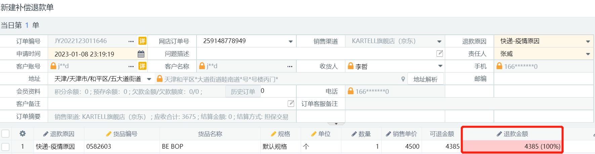Check the row 1 checkbox for 快递-疫情原因
The width and height of the screenshot is (595, 154).
(5, 146)
